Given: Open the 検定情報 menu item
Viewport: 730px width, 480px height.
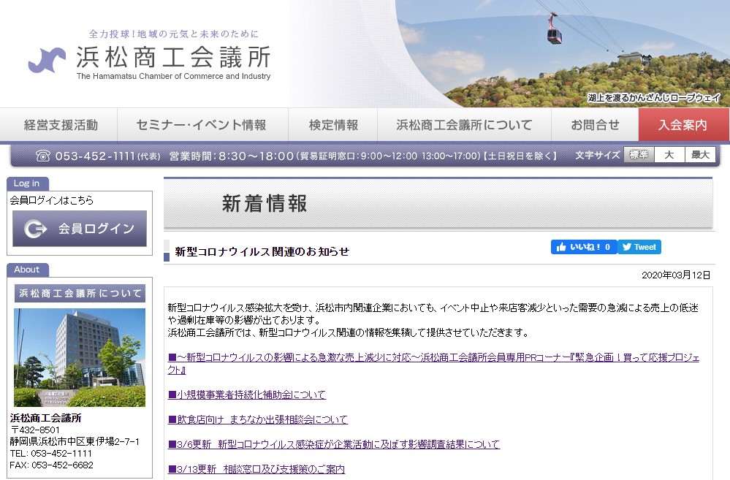Looking at the screenshot, I should [333, 125].
